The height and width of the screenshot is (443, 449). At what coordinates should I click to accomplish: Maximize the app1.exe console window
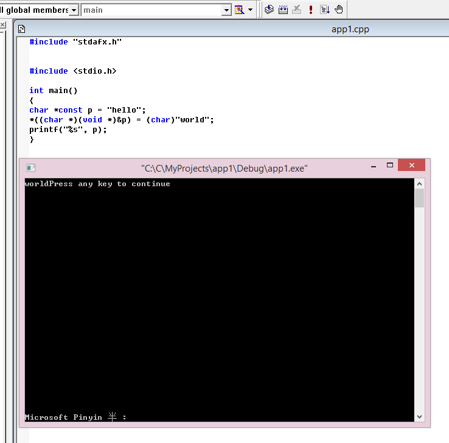coord(390,166)
